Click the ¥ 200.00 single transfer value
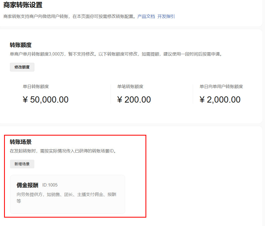This screenshot has width=265, height=226. coord(134,100)
